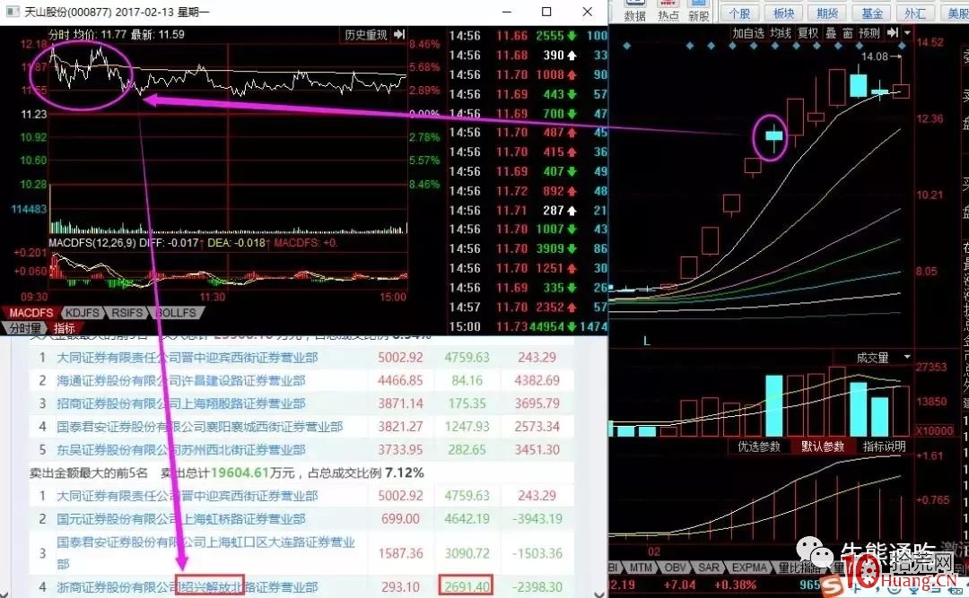Viewport: 969px width, 598px height.
Task: Click the 窗 window icon in chart toolbar
Action: point(847,33)
